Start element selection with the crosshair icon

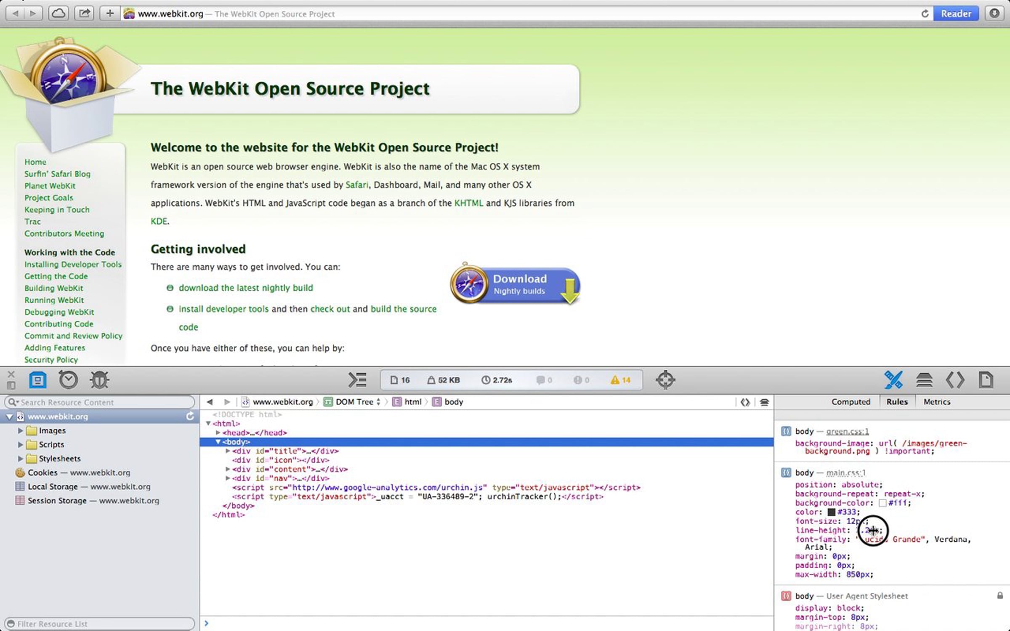(x=665, y=380)
